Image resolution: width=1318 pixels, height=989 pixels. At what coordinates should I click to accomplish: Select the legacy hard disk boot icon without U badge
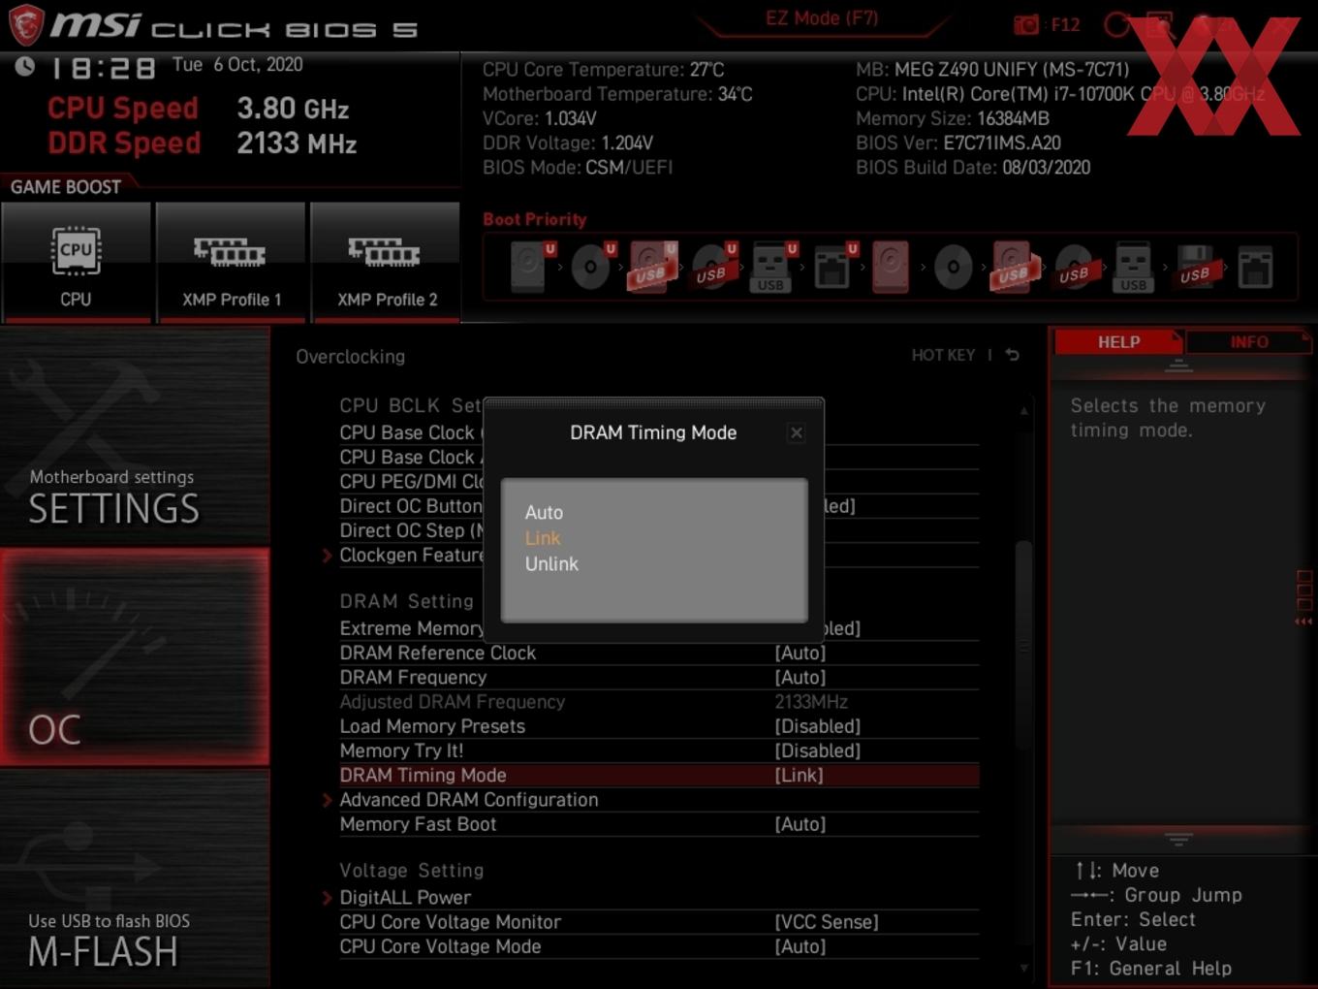point(892,267)
